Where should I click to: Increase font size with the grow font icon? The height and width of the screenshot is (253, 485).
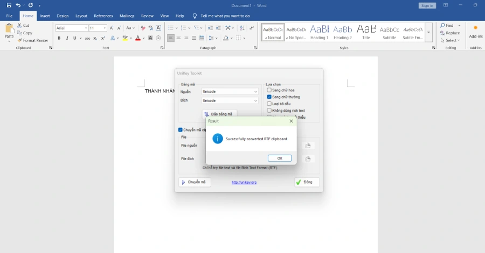112,28
